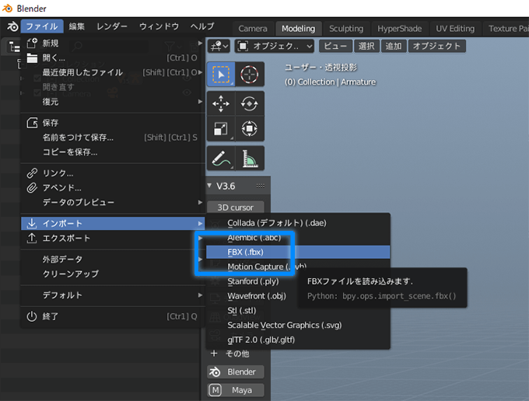
Task: Open the レンダー menu
Action: (112, 26)
